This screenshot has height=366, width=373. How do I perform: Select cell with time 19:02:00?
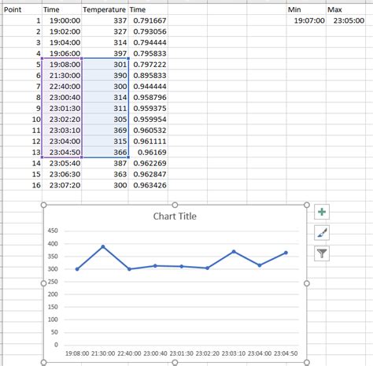point(61,31)
